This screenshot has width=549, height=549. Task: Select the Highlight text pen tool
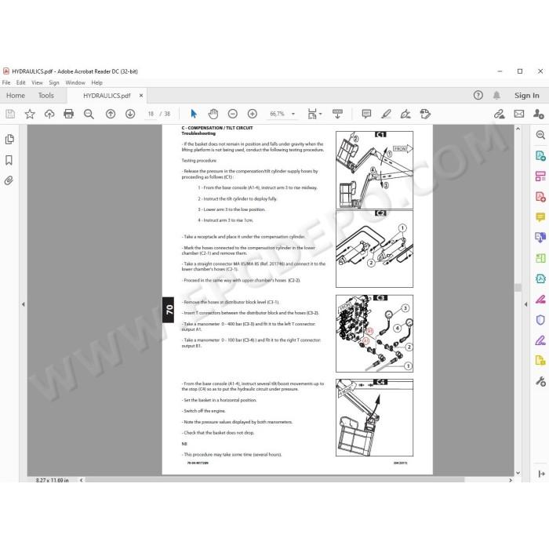point(386,114)
